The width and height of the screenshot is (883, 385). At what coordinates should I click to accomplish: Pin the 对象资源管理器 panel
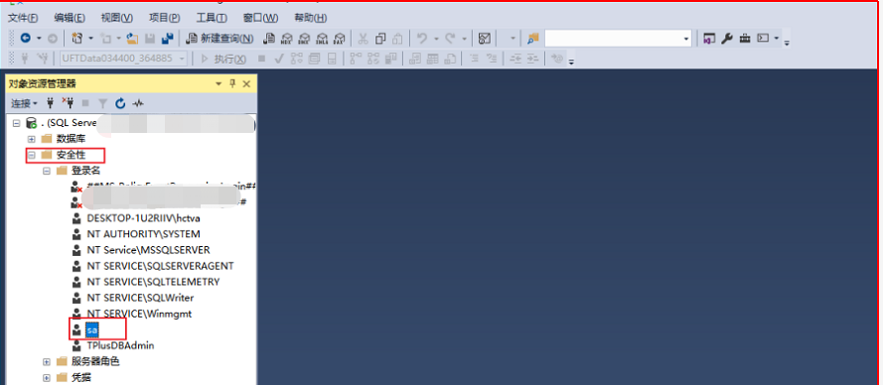click(x=232, y=84)
